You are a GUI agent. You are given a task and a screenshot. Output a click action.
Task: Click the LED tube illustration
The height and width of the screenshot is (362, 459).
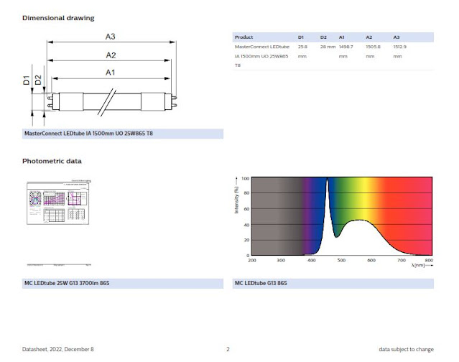pos(112,102)
